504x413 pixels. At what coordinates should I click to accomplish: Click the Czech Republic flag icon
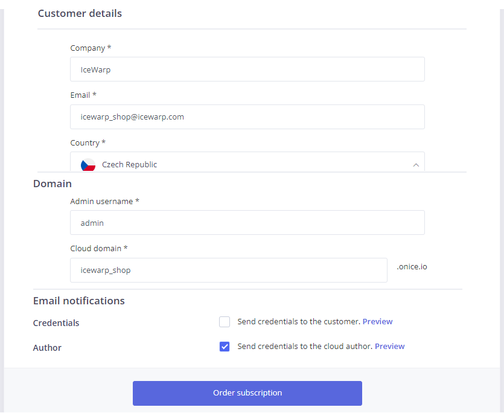pos(88,165)
